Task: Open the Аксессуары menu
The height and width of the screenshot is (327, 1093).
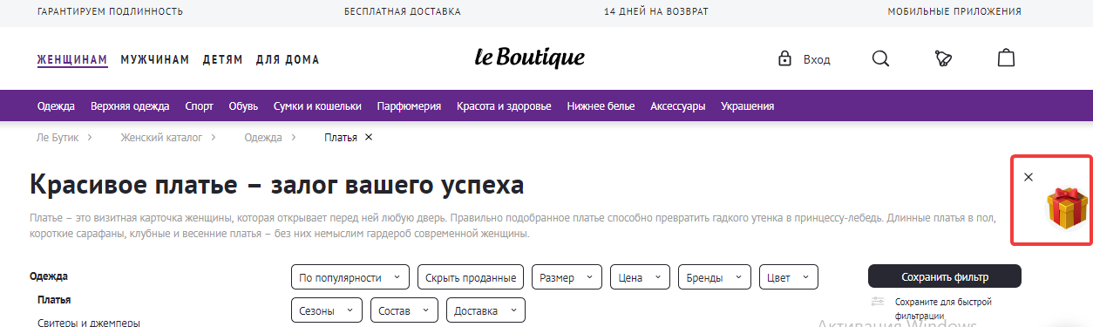Action: 677,106
